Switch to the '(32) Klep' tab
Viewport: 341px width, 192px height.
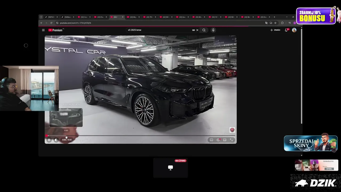133,17
